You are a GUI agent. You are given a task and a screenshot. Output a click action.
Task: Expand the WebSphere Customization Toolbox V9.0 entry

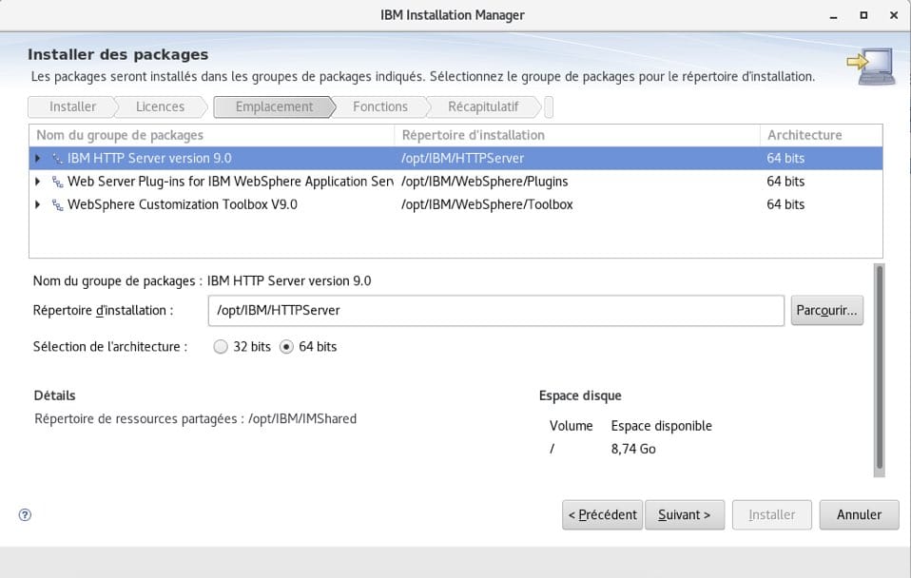pos(37,204)
